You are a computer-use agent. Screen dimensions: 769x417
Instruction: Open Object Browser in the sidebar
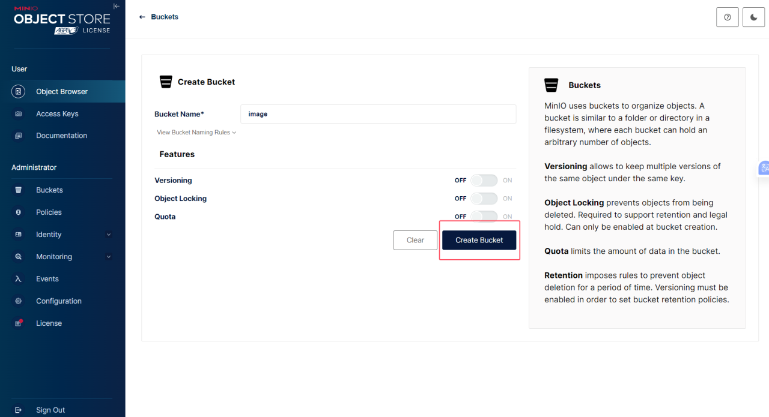pos(62,91)
